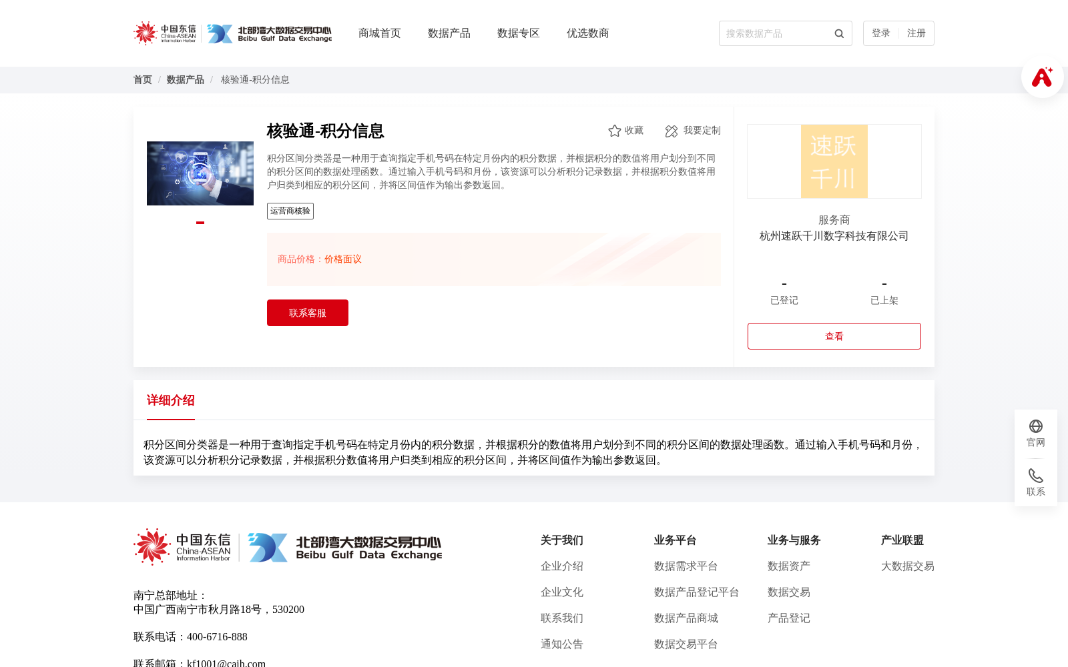Open 优选数商 navigation menu item
The height and width of the screenshot is (667, 1068).
588,33
